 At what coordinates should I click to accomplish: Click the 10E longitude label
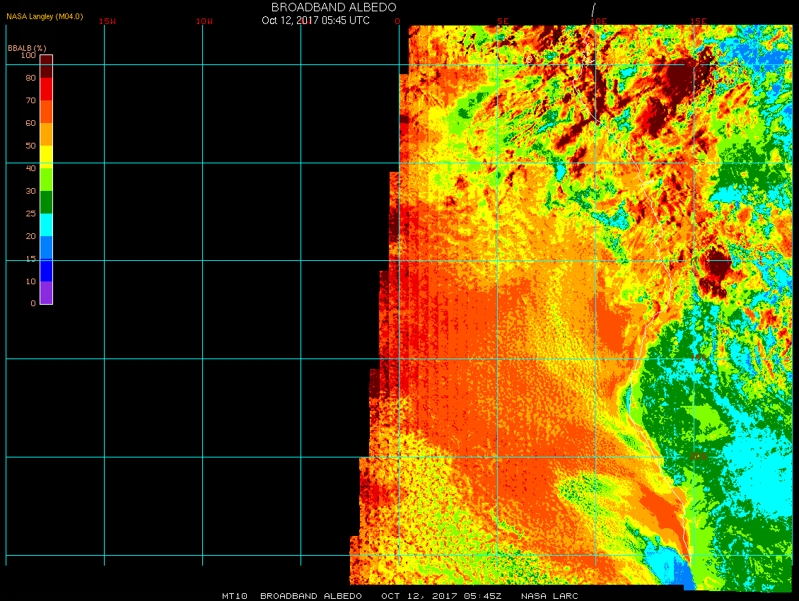[598, 21]
